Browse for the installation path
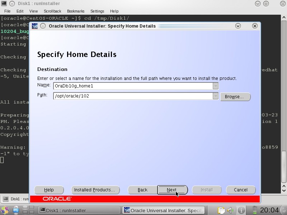Screen dimensions: 287x215 (235, 96)
